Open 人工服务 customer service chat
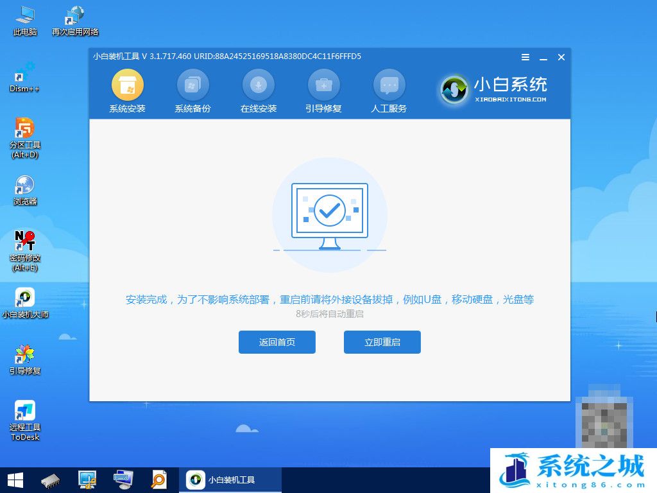The height and width of the screenshot is (493, 657). [389, 90]
